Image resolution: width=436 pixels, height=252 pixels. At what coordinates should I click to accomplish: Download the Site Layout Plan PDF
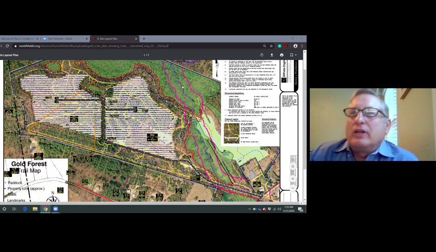coord(272,55)
